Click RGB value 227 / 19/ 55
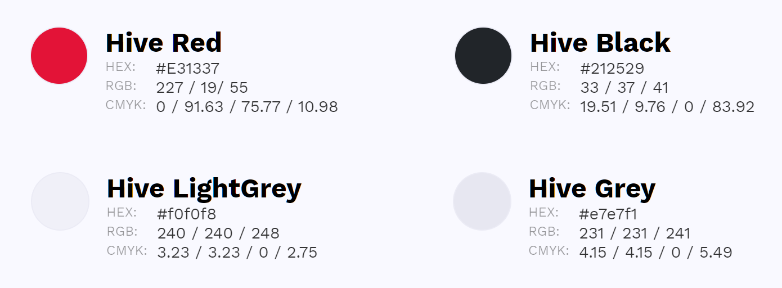The height and width of the screenshot is (288, 782). (x=202, y=88)
